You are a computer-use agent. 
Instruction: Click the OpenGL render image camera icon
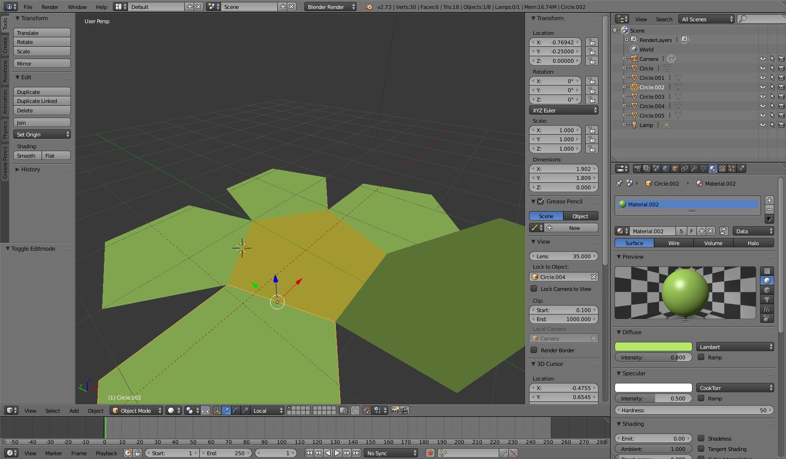tap(395, 410)
